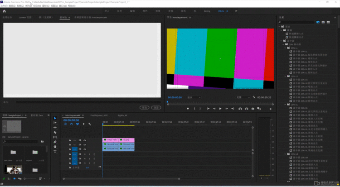Toggle the lock on track V1
This screenshot has height=187, width=340.
tap(70, 149)
